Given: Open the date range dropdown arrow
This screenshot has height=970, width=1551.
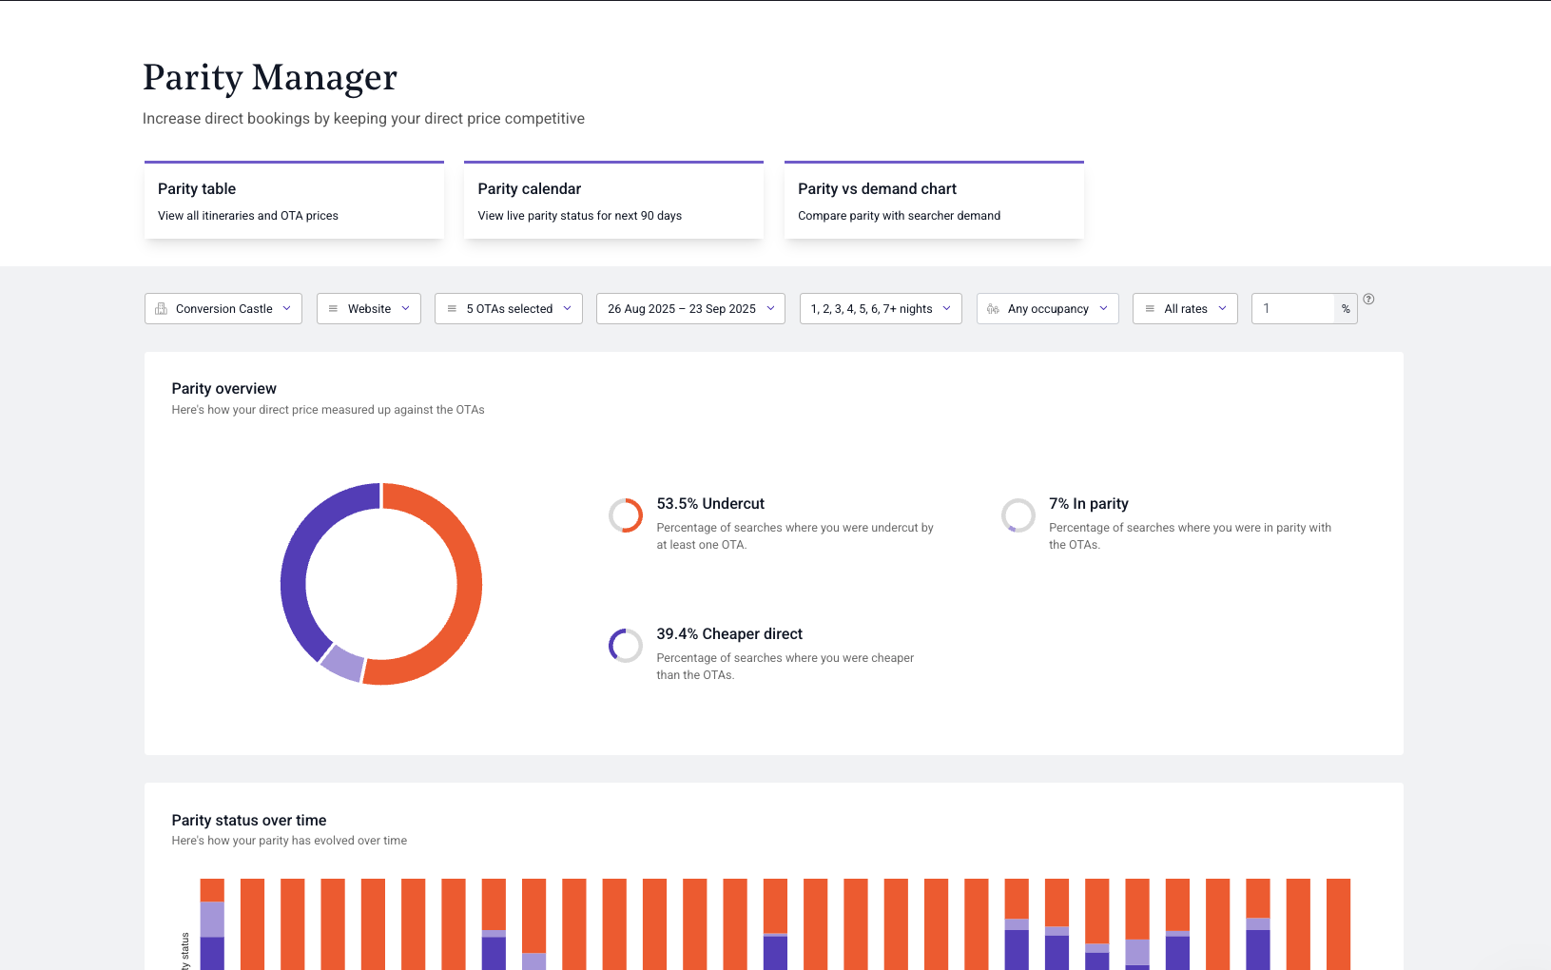Looking at the screenshot, I should pyautogui.click(x=770, y=308).
